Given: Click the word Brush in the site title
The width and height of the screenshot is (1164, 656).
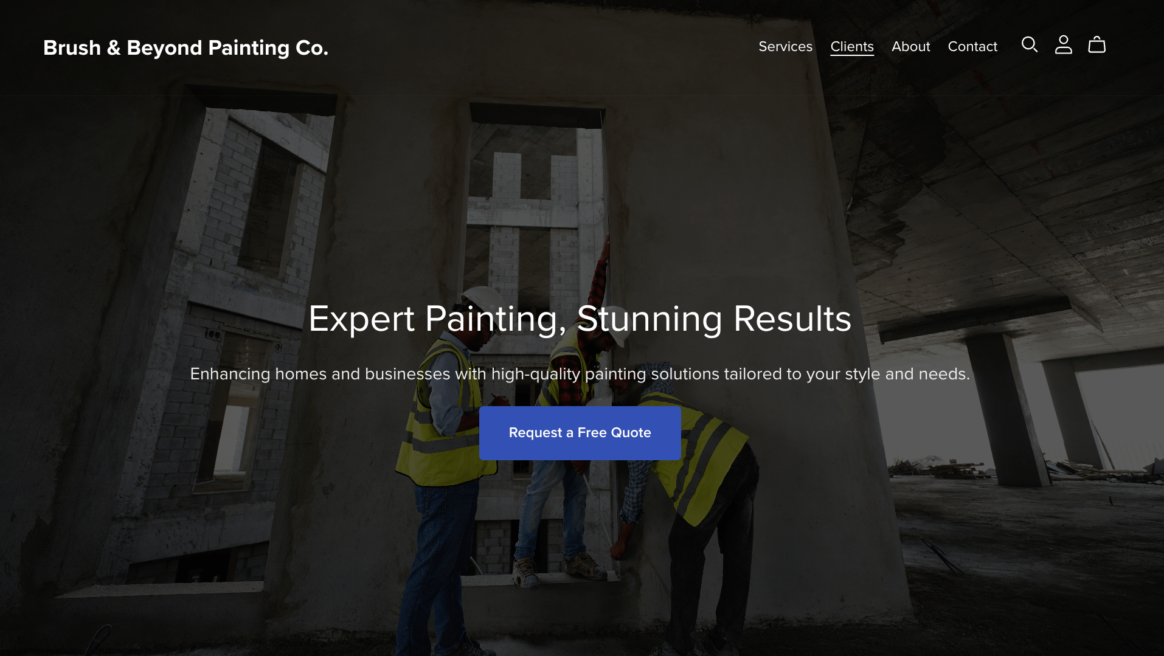Looking at the screenshot, I should 72,47.
